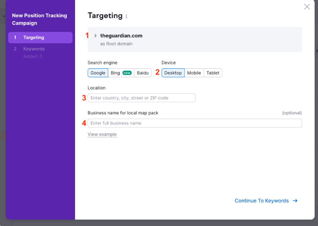Open the Targeting step in sidebar
The height and width of the screenshot is (226, 318).
(40, 37)
